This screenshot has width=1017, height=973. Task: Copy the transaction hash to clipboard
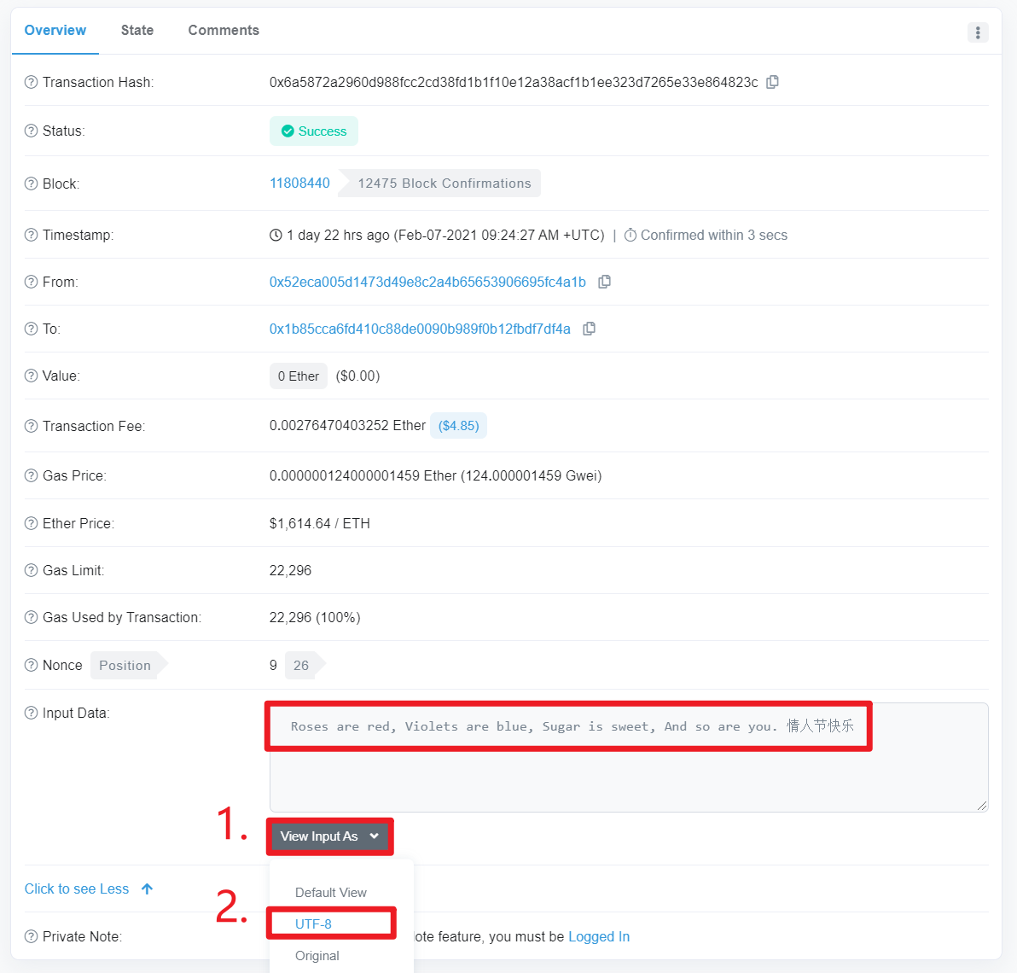pos(772,82)
